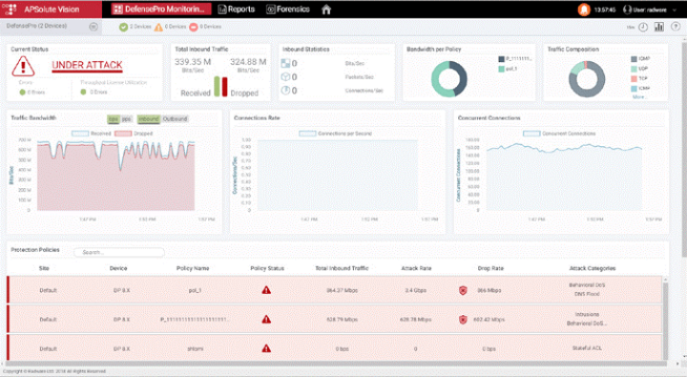Click the Bandwidth per Policy donut chart
Screen dimensions: 687x377
click(x=449, y=79)
